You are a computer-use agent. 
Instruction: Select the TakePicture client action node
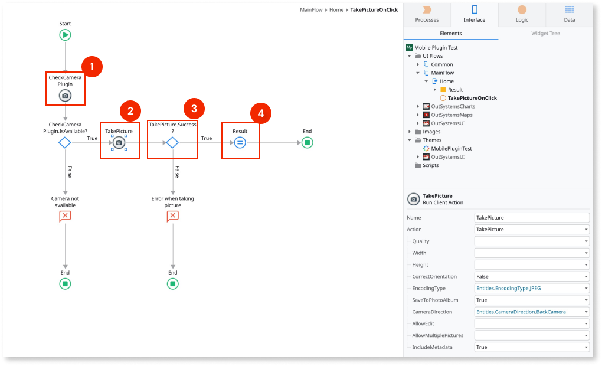pyautogui.click(x=119, y=142)
